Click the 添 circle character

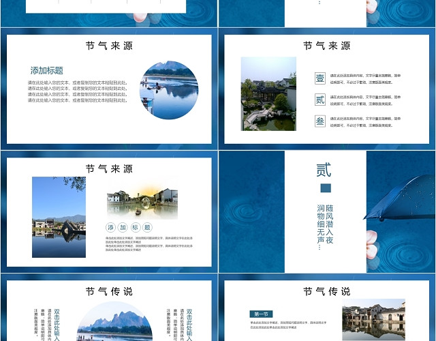coord(110,227)
